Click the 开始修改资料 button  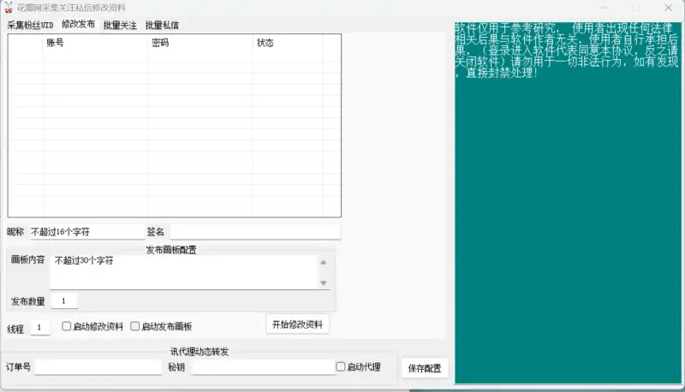coord(297,324)
